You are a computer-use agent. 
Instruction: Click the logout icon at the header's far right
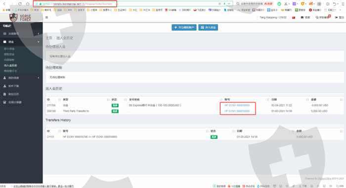tap(336, 17)
